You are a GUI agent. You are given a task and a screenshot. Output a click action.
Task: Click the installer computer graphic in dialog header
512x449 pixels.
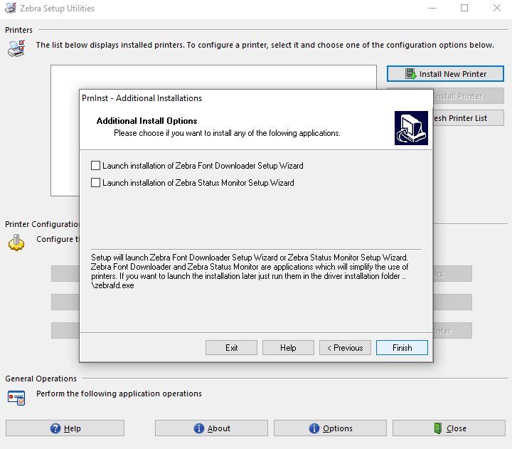point(411,128)
